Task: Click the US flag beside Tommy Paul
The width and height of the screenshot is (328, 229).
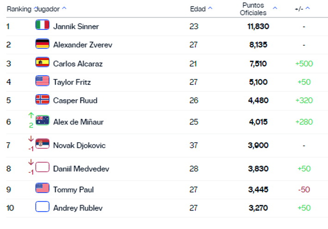Action: (42, 188)
